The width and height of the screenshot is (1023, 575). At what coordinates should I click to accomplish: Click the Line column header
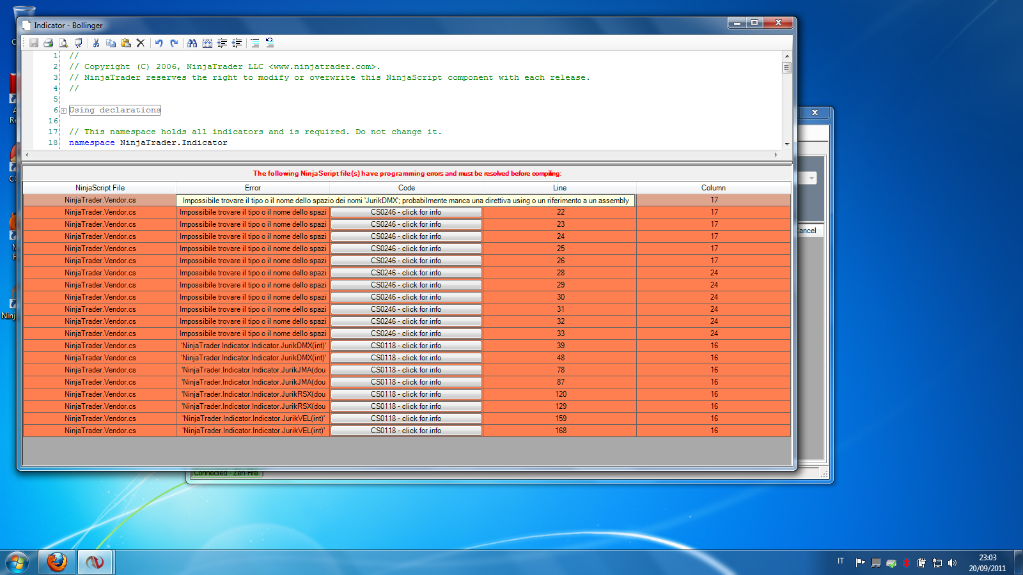(x=559, y=188)
